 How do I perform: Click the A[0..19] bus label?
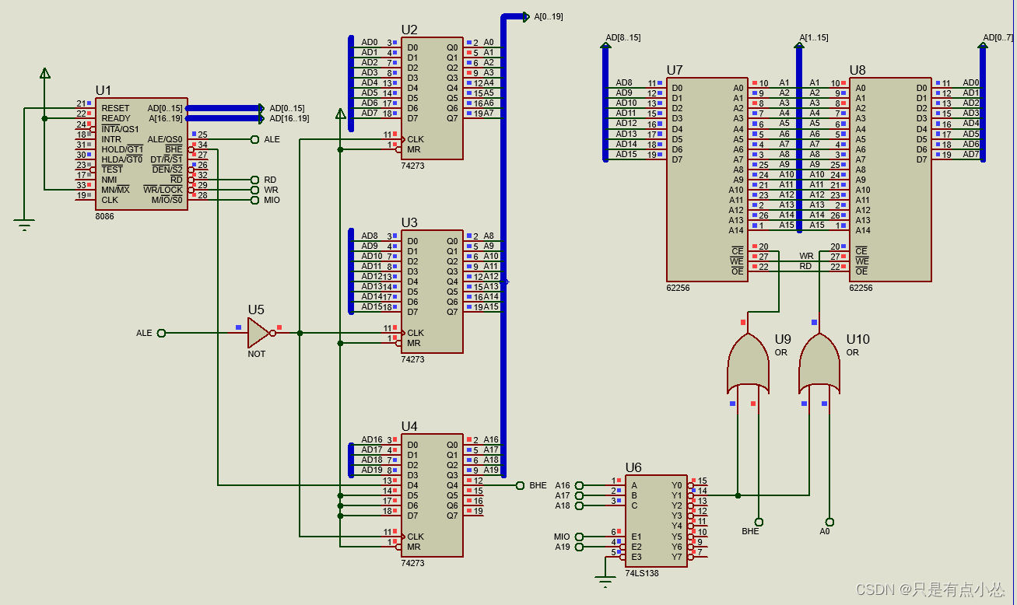(548, 16)
